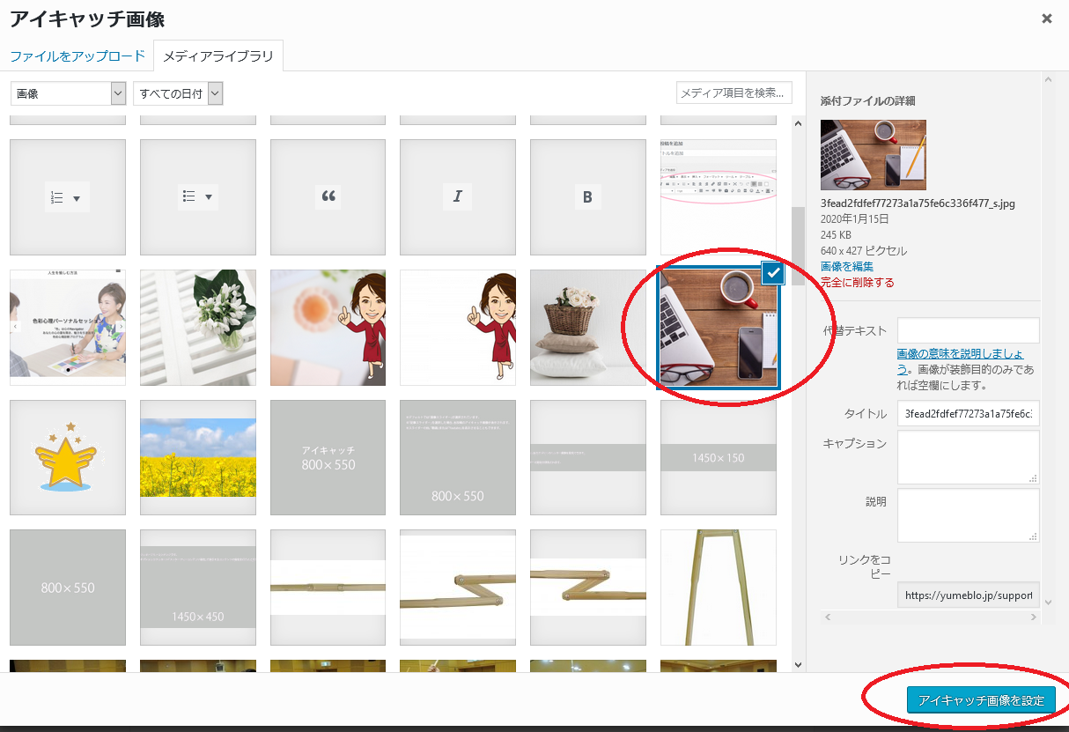Image resolution: width=1069 pixels, height=732 pixels.
Task: Click the 画像を編集 link
Action: [847, 266]
